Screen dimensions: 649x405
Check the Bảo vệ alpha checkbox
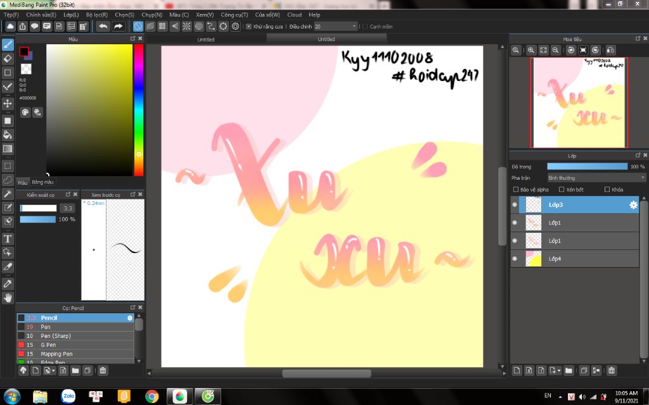(x=516, y=189)
